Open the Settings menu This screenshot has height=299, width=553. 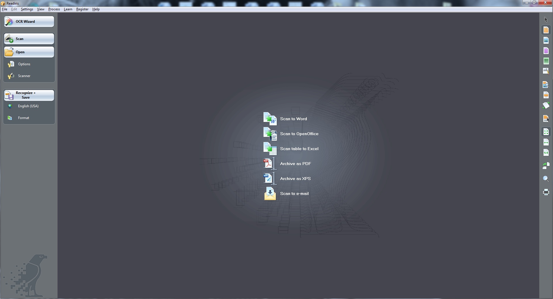click(x=27, y=9)
